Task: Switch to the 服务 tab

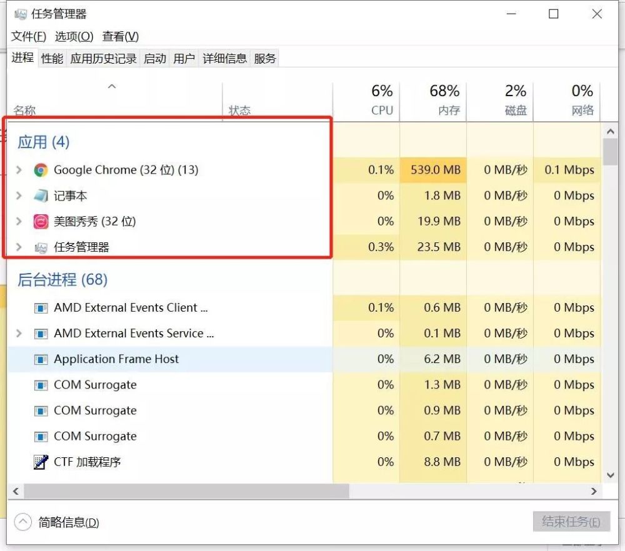Action: 264,59
